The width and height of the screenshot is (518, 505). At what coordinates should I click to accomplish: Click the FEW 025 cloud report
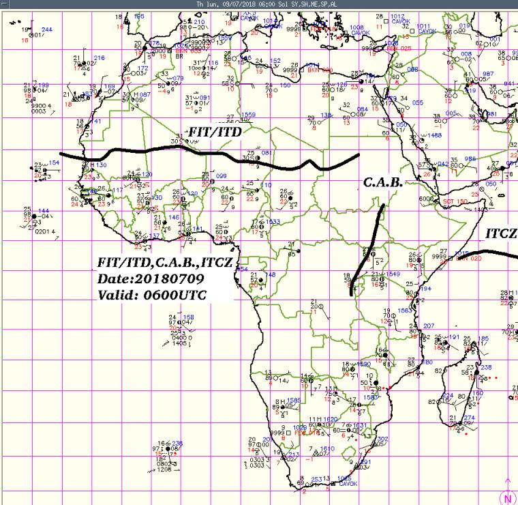[399, 48]
